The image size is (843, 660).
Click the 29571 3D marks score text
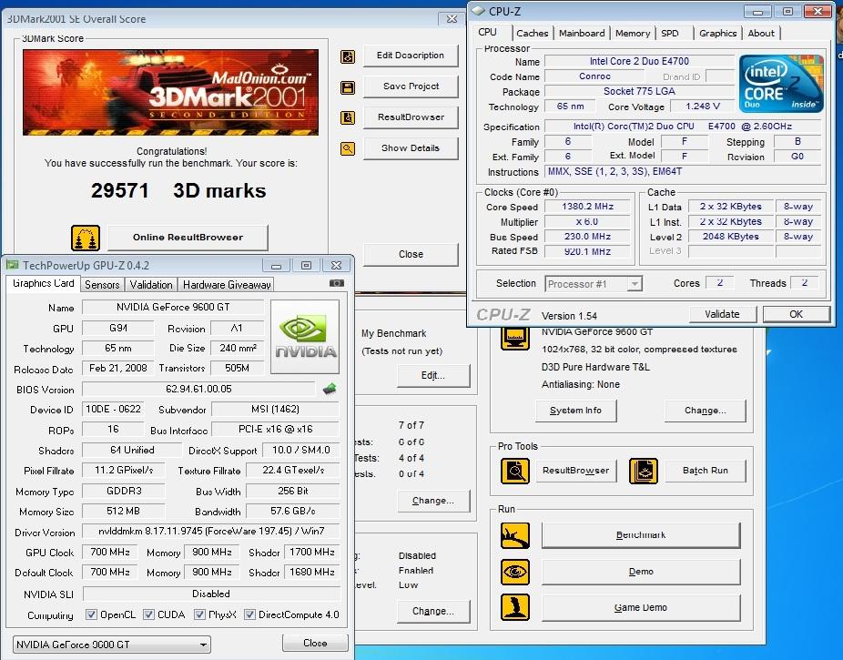point(178,191)
